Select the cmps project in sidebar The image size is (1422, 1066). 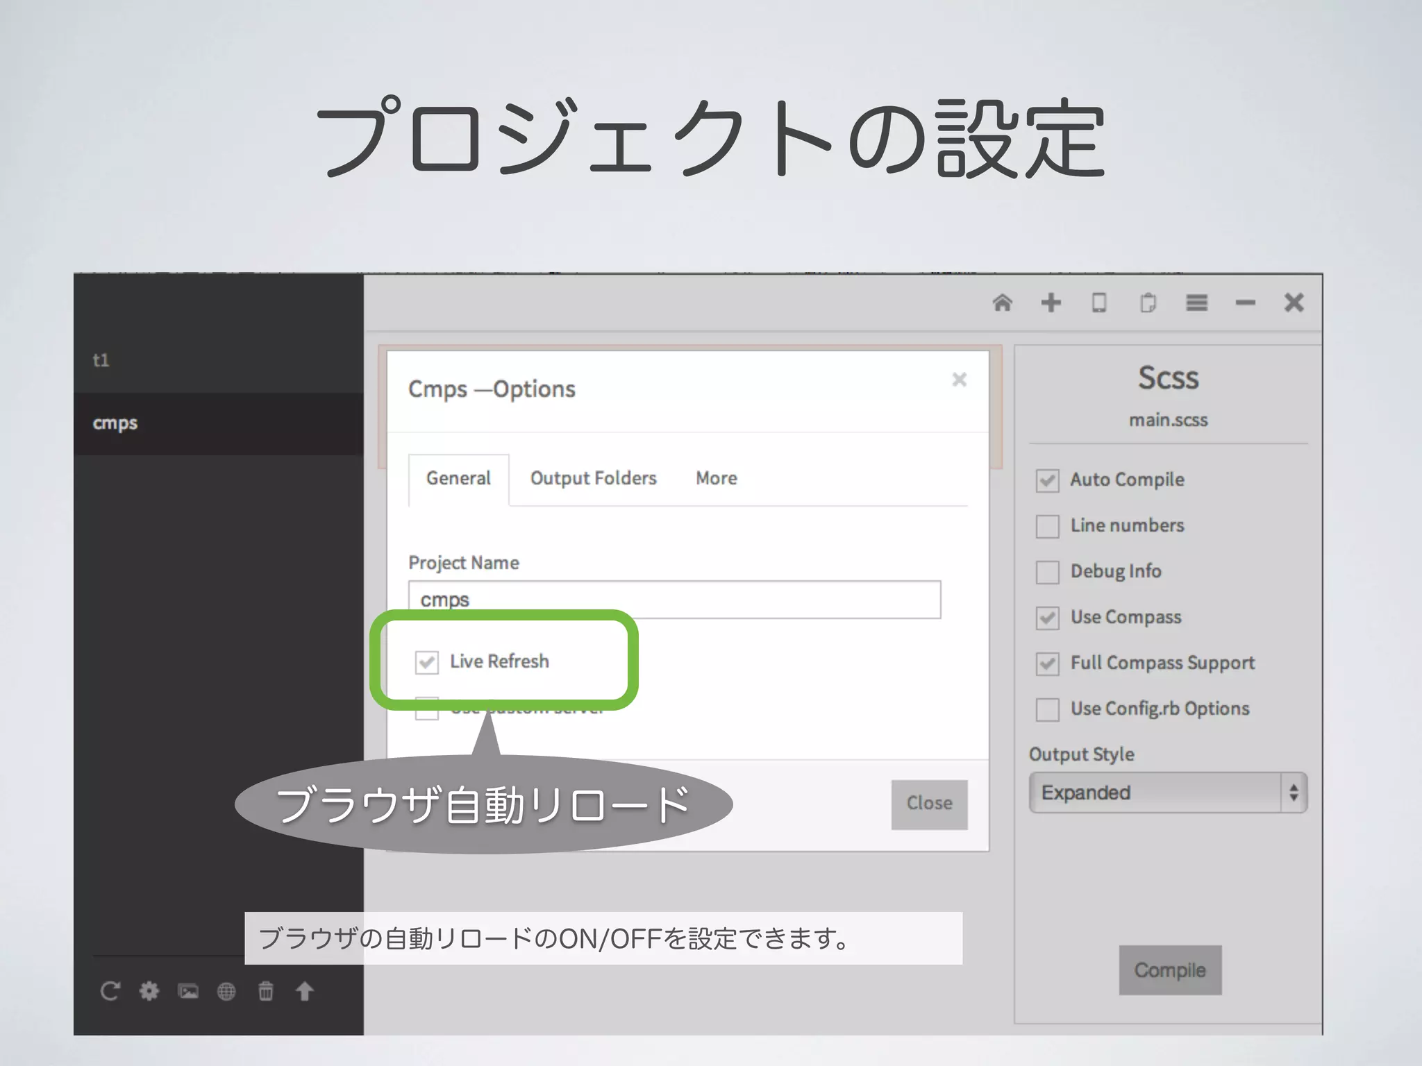(x=219, y=423)
